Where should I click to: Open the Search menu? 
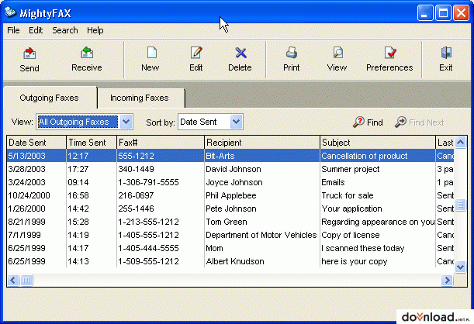pos(65,30)
